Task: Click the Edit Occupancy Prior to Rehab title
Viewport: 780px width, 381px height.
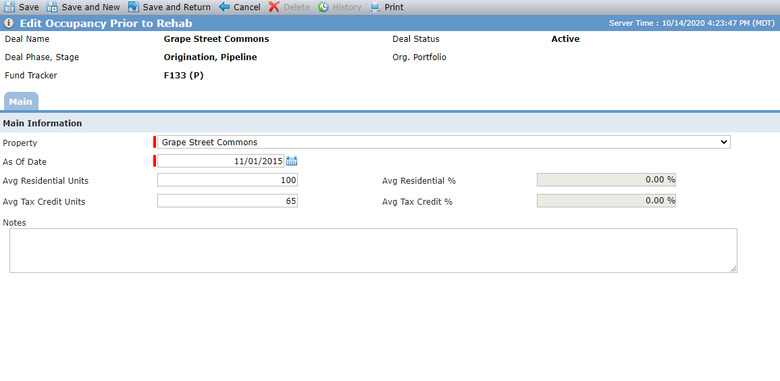Action: (x=106, y=24)
